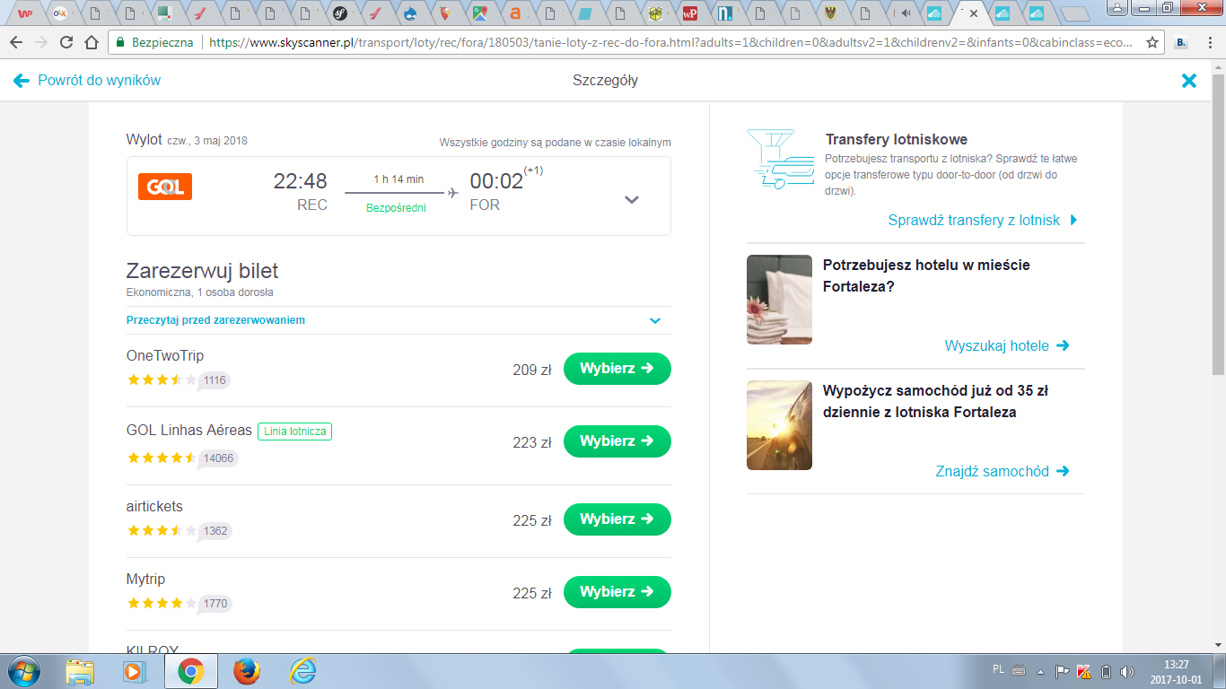Switch to the Allegro tab

point(515,13)
